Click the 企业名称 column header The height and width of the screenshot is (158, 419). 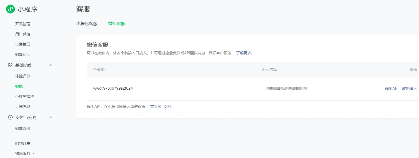click(269, 70)
